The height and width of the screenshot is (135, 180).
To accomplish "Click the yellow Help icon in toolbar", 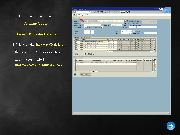I will click(x=127, y=12).
